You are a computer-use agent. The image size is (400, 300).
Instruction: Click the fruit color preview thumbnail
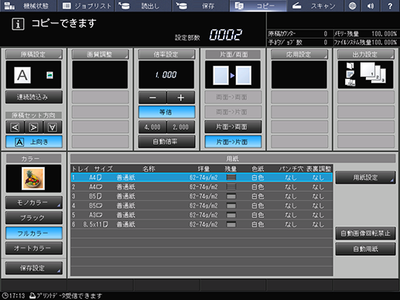pyautogui.click(x=33, y=179)
